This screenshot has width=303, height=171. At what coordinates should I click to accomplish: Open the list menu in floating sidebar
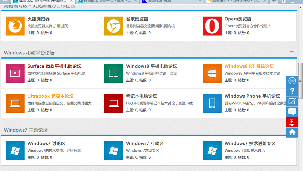[292, 81]
